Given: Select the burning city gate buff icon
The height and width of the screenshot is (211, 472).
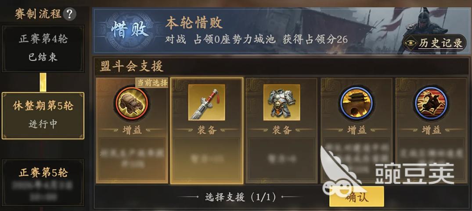Looking at the screenshot, I should tap(357, 102).
